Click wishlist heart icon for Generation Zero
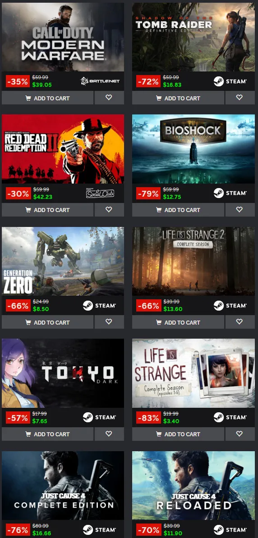This screenshot has height=538, width=258. click(109, 322)
